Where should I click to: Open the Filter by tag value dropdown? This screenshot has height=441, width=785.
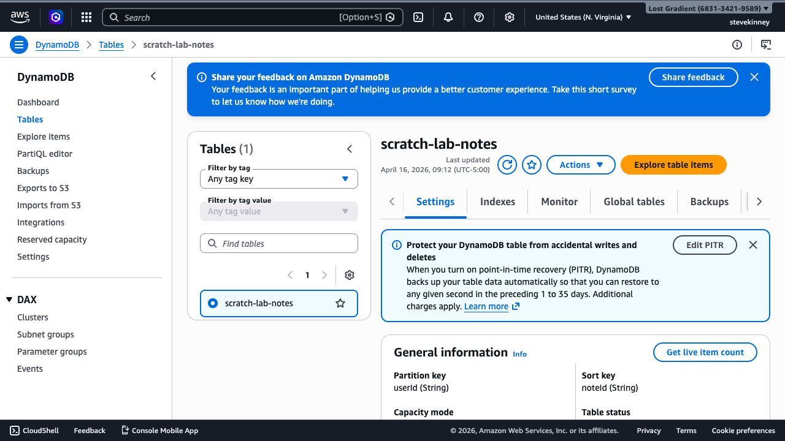tap(279, 211)
